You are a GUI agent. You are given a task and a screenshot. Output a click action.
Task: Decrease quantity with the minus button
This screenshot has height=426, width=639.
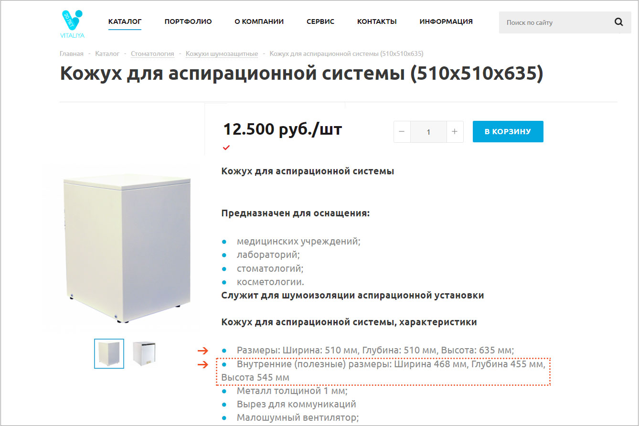pyautogui.click(x=402, y=132)
